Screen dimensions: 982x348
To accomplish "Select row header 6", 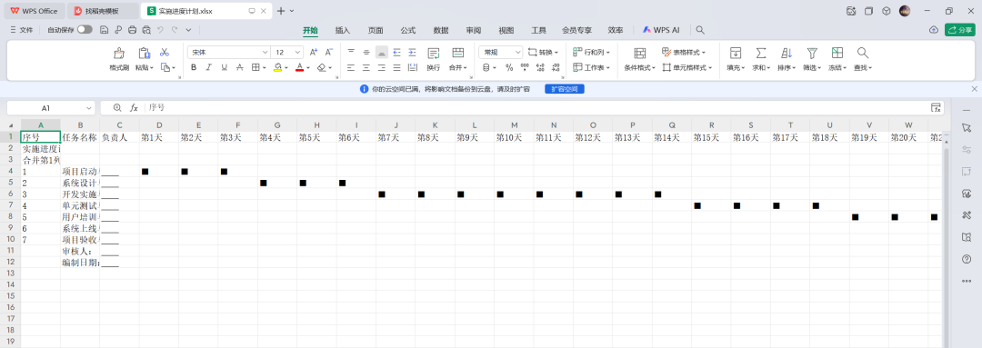I will tap(10, 194).
